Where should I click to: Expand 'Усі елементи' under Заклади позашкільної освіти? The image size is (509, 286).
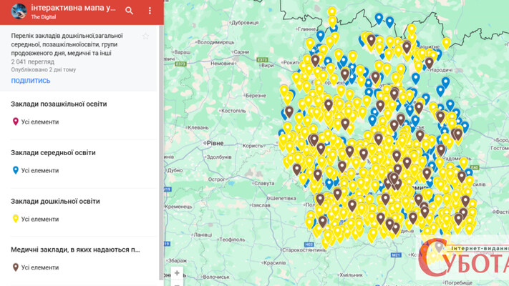click(40, 122)
